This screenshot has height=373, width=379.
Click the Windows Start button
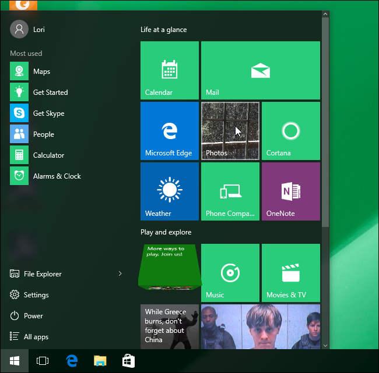point(15,361)
